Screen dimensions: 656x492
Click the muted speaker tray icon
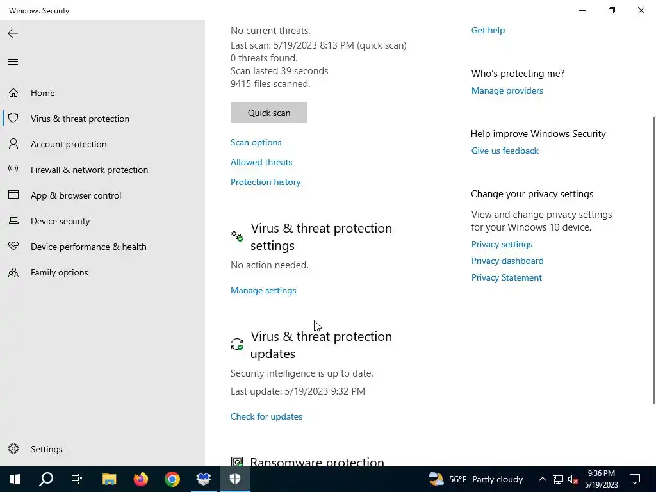pyautogui.click(x=573, y=479)
